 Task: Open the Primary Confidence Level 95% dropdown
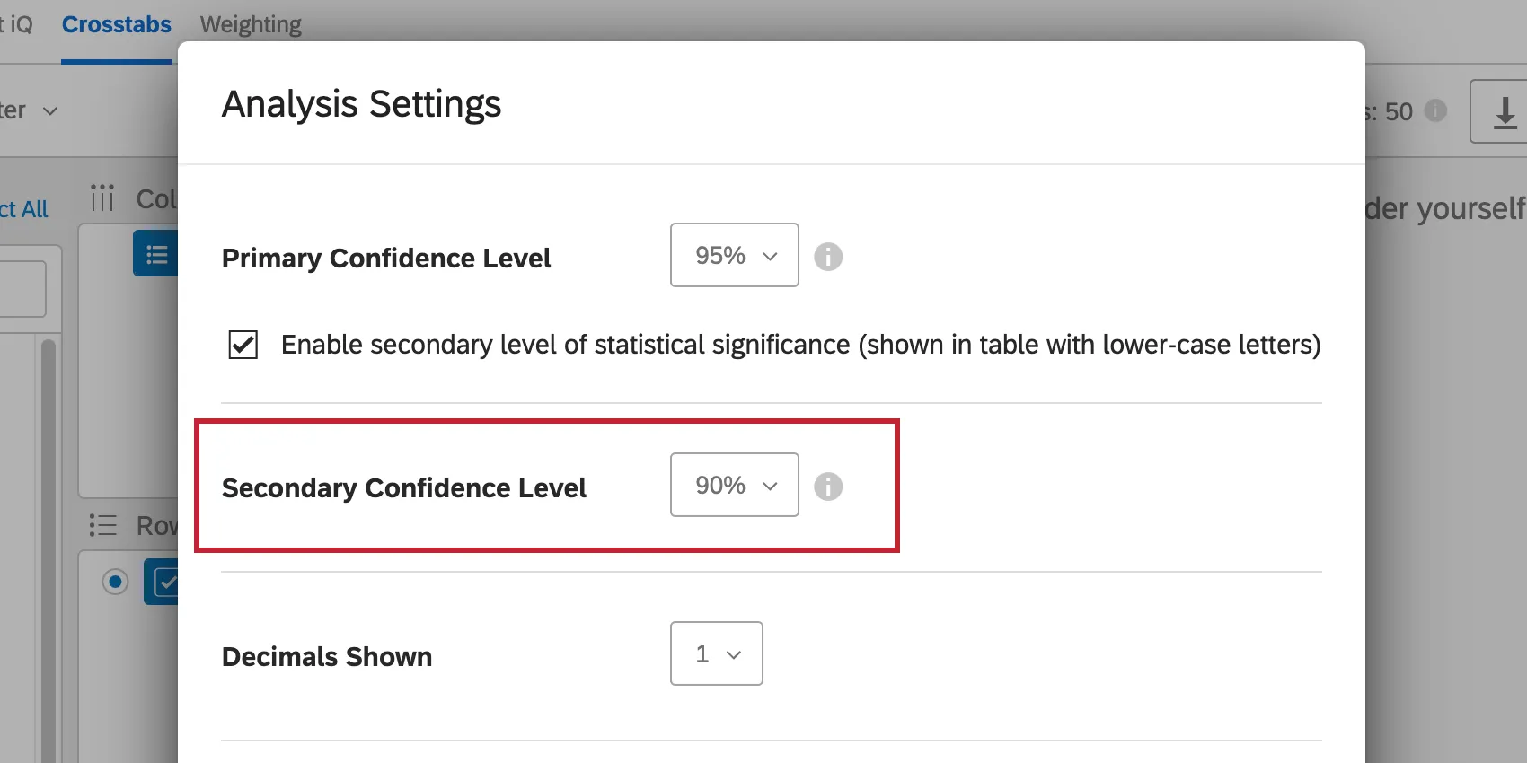click(734, 256)
